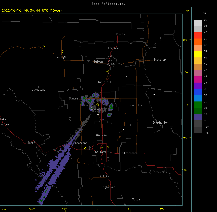Viewport: 217px width, 212px height.
Task: Click the Sylvan city label
Action: (98, 62)
